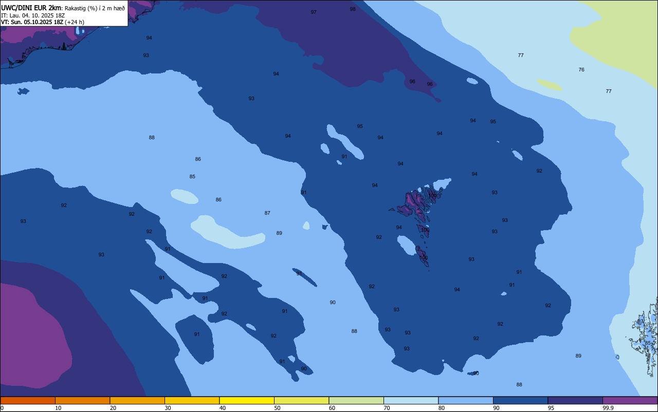Click the "30" tick label on the legend

point(168,408)
